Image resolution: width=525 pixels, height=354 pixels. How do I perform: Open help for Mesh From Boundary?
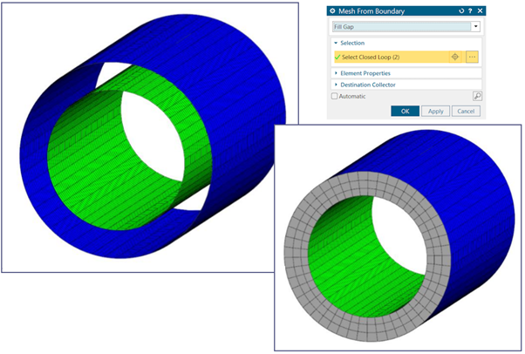pyautogui.click(x=470, y=11)
